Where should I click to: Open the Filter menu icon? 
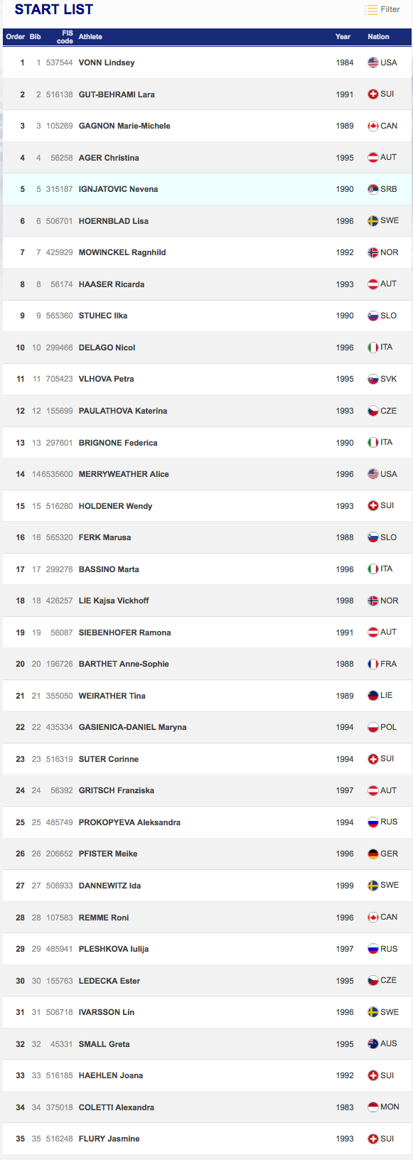(371, 9)
